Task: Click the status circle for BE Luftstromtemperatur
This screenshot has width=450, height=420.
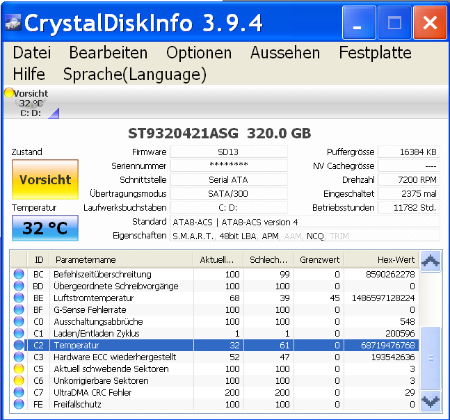Action: 19,298
